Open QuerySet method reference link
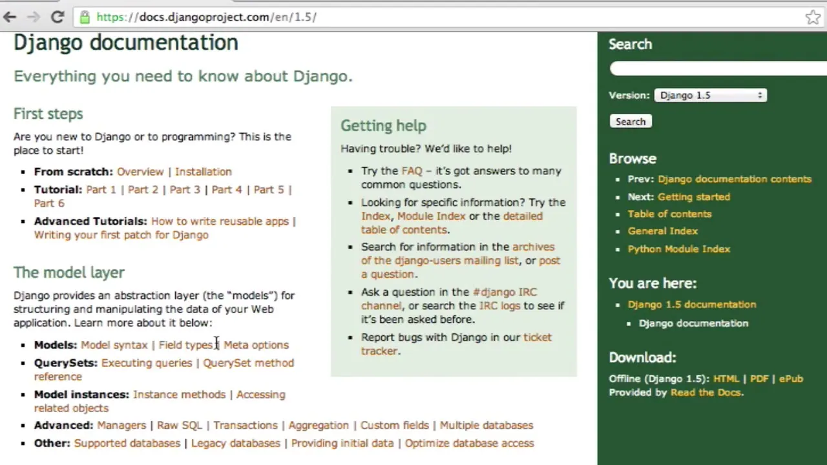 [249, 363]
